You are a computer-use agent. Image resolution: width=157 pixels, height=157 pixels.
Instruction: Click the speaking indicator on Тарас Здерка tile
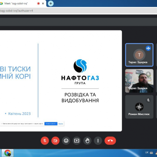(x=148, y=48)
